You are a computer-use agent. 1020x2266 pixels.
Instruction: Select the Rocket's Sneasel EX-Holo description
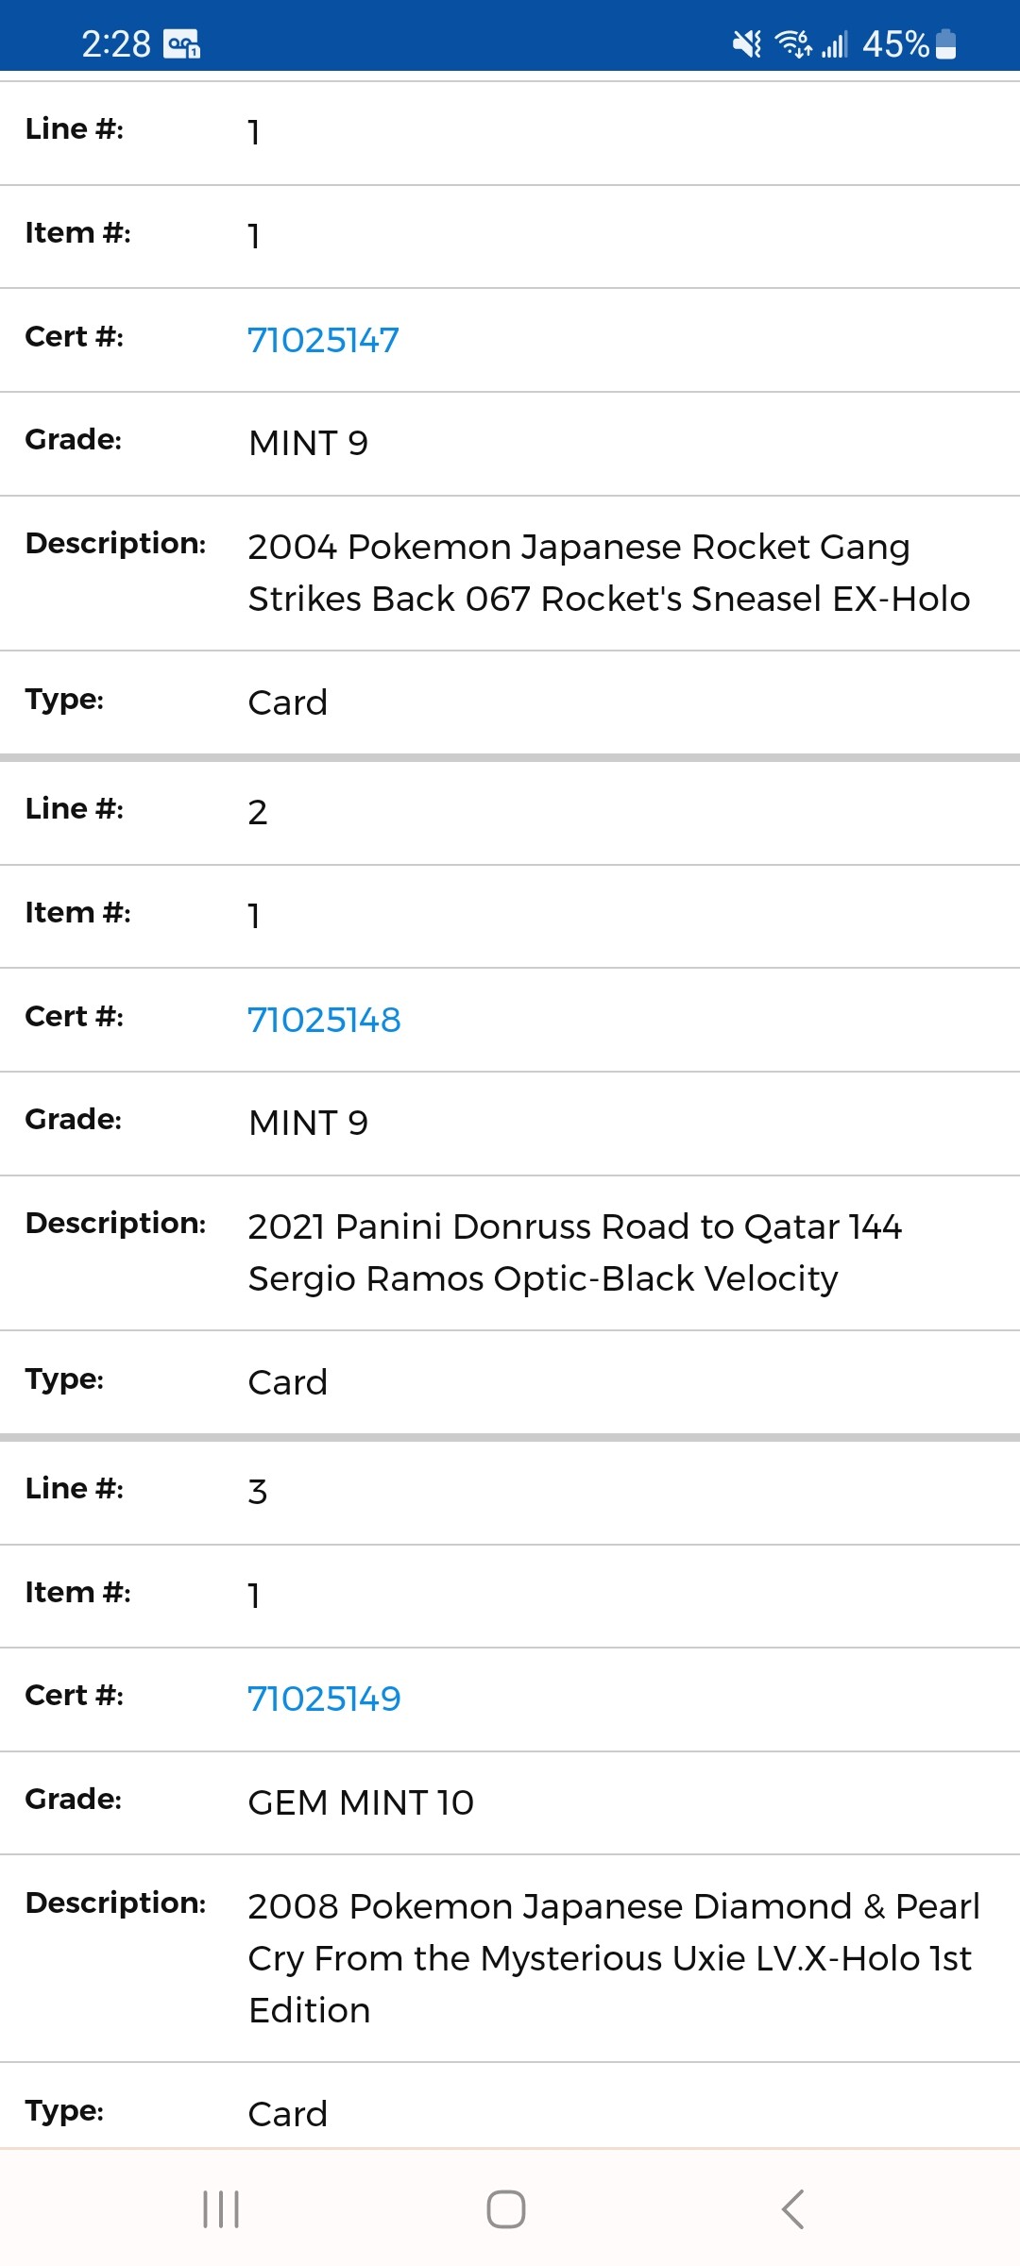[609, 572]
